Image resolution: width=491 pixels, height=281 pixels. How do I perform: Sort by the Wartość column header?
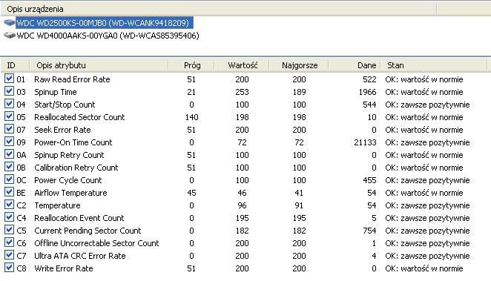point(242,65)
